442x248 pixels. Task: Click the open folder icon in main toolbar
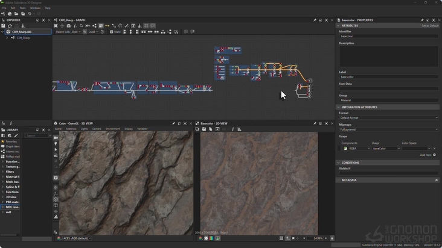16,14
